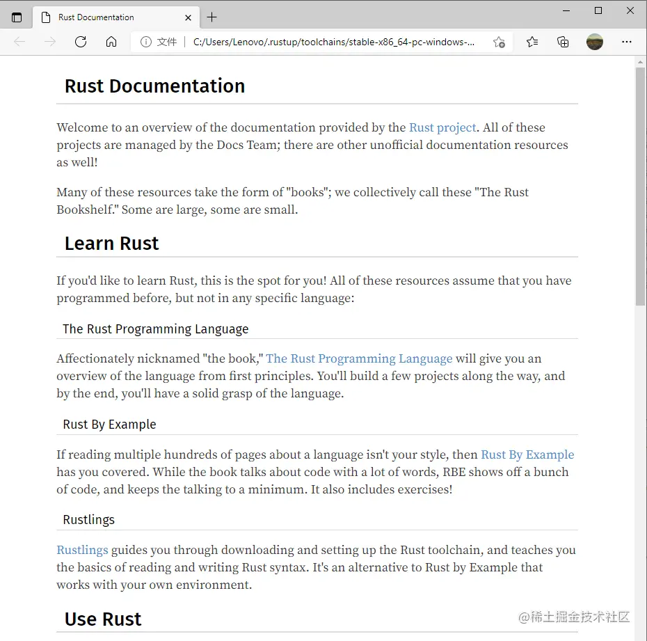Close the browser window
The width and height of the screenshot is (647, 641).
point(630,10)
